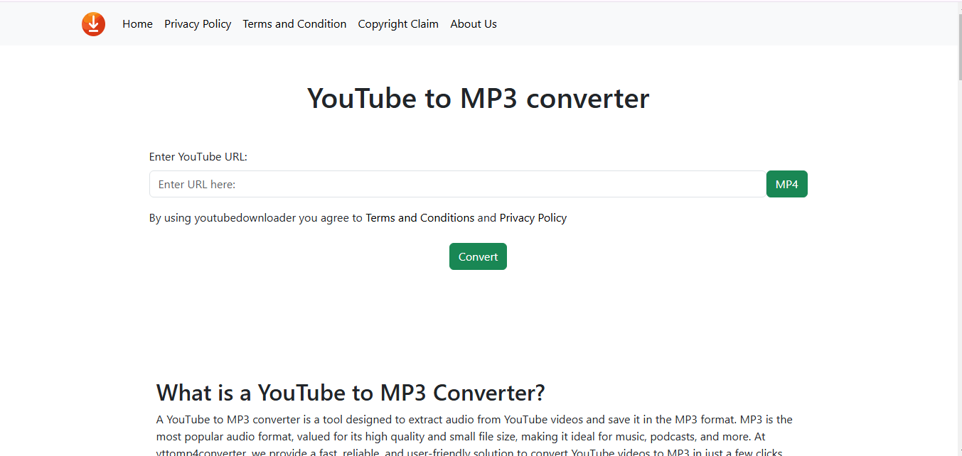This screenshot has width=962, height=456.
Task: Switch format with the MP4 button
Action: point(786,184)
